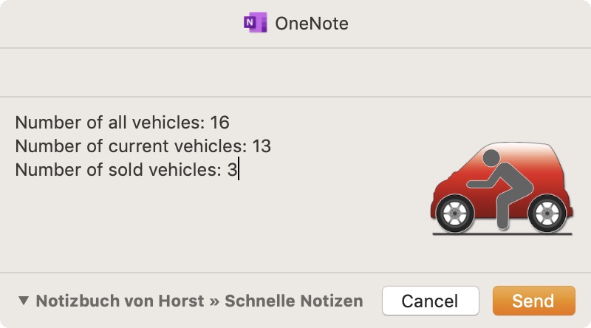Click the red car image attachment
Image resolution: width=591 pixels, height=328 pixels.
[x=502, y=188]
